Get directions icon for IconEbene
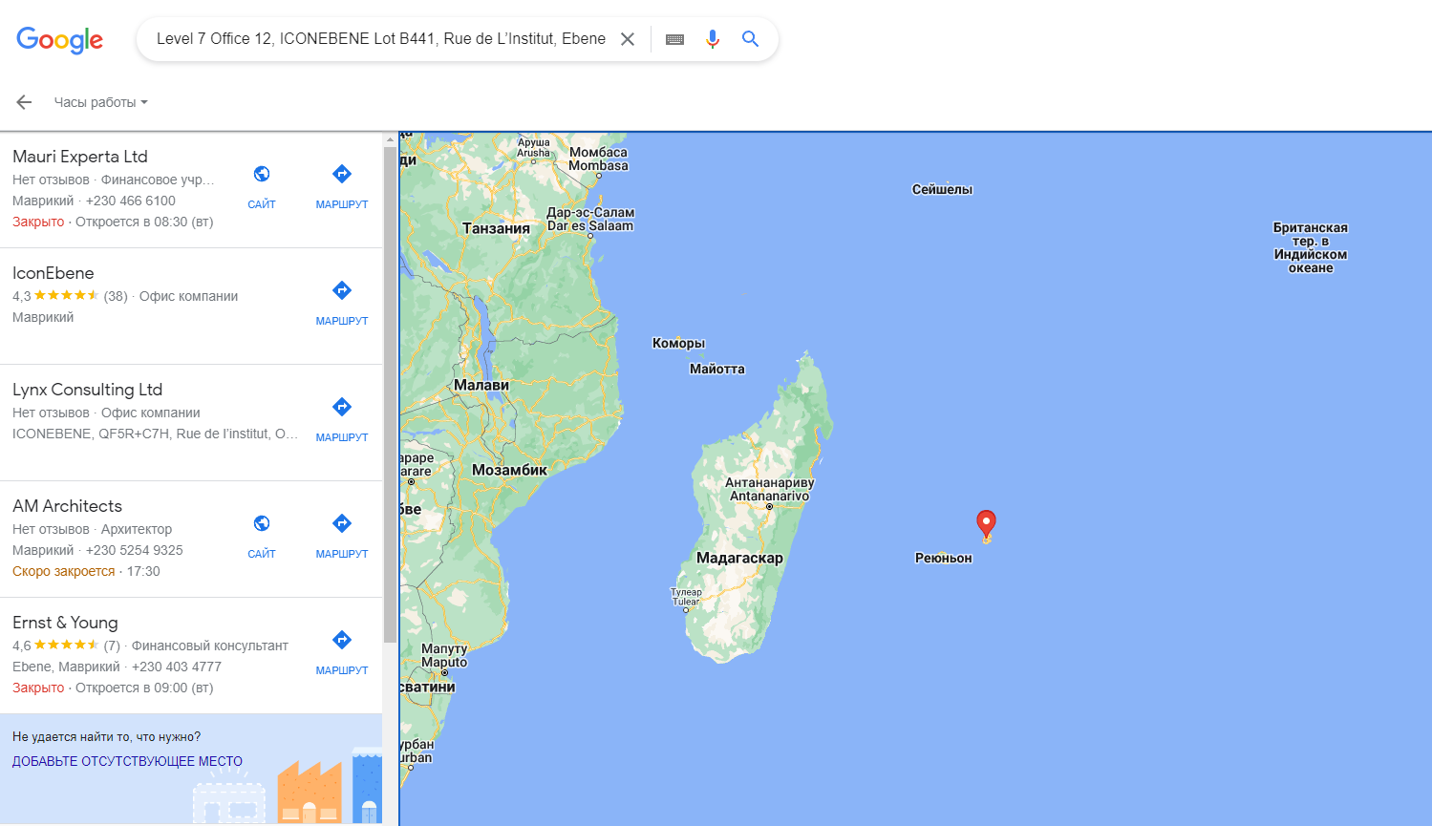The height and width of the screenshot is (826, 1432). pyautogui.click(x=342, y=290)
